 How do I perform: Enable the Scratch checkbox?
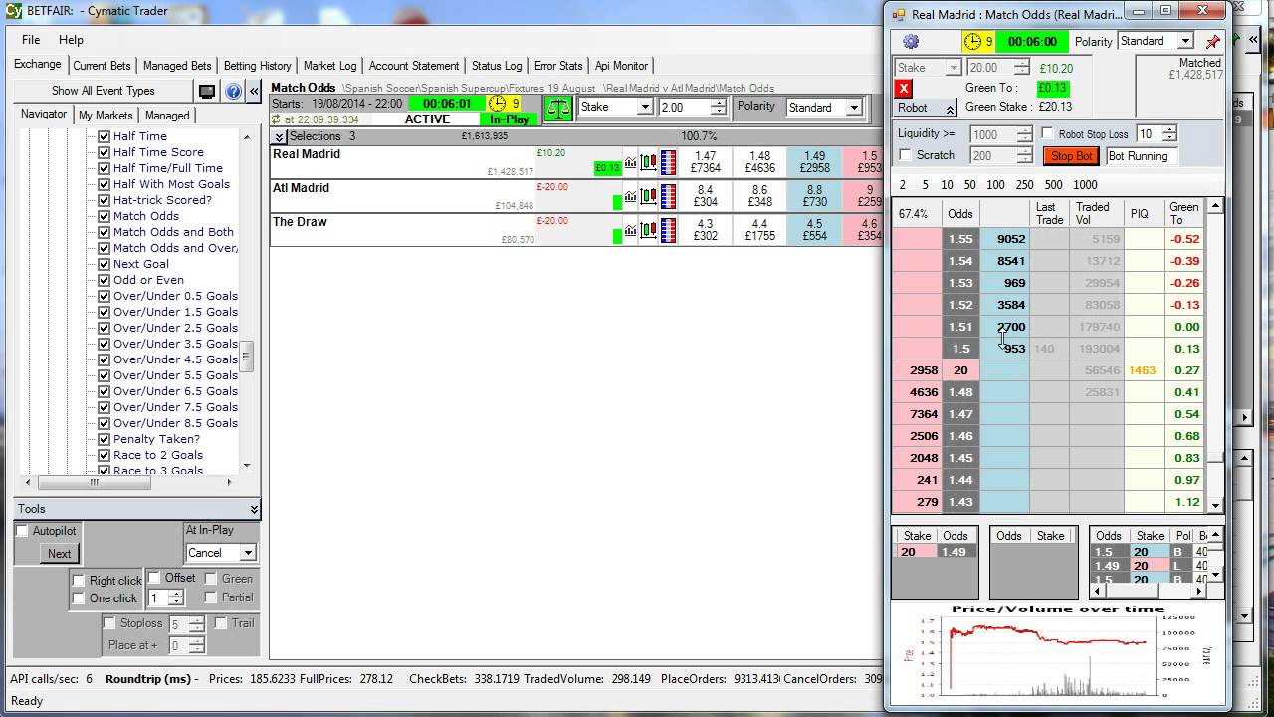(x=905, y=155)
